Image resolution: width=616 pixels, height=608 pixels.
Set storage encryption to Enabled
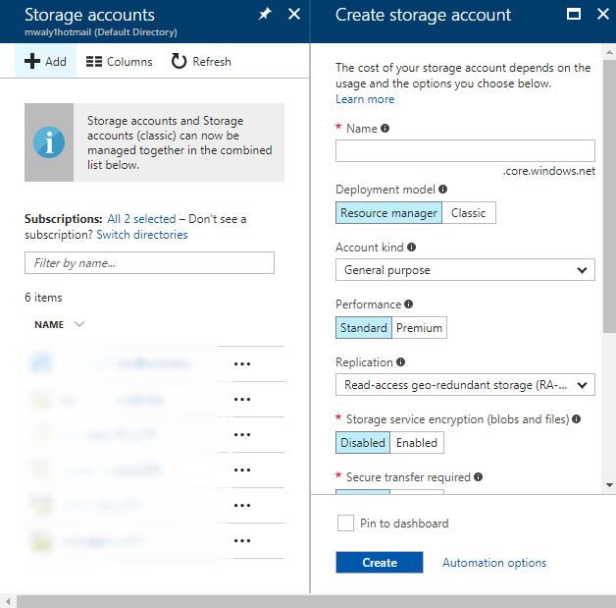417,442
